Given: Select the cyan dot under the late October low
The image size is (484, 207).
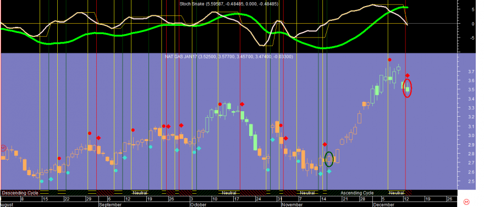Looking at the screenshot, I should tap(268, 170).
